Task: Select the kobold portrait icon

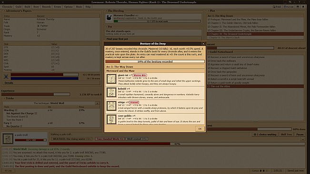Action: point(111,92)
